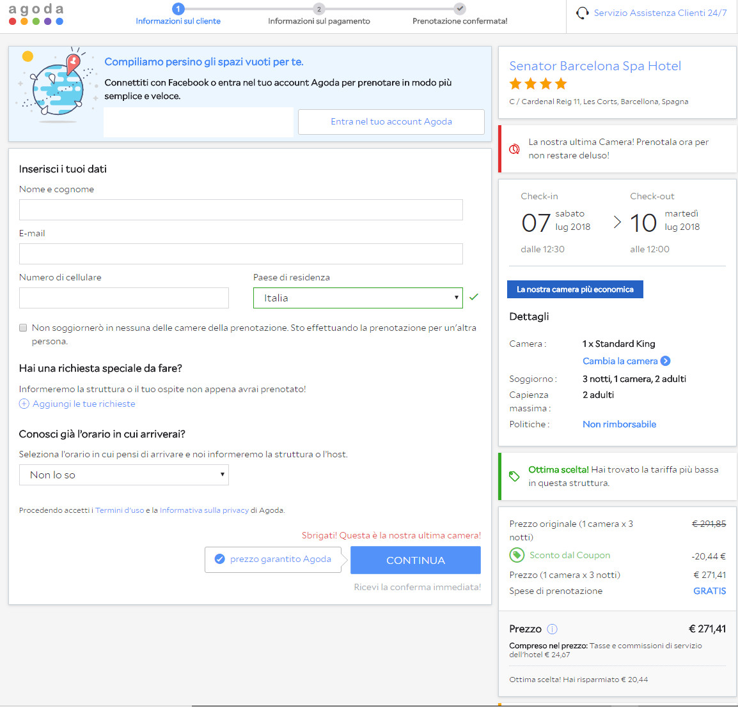Click the check-in date 07 lug 2018

tap(555, 222)
